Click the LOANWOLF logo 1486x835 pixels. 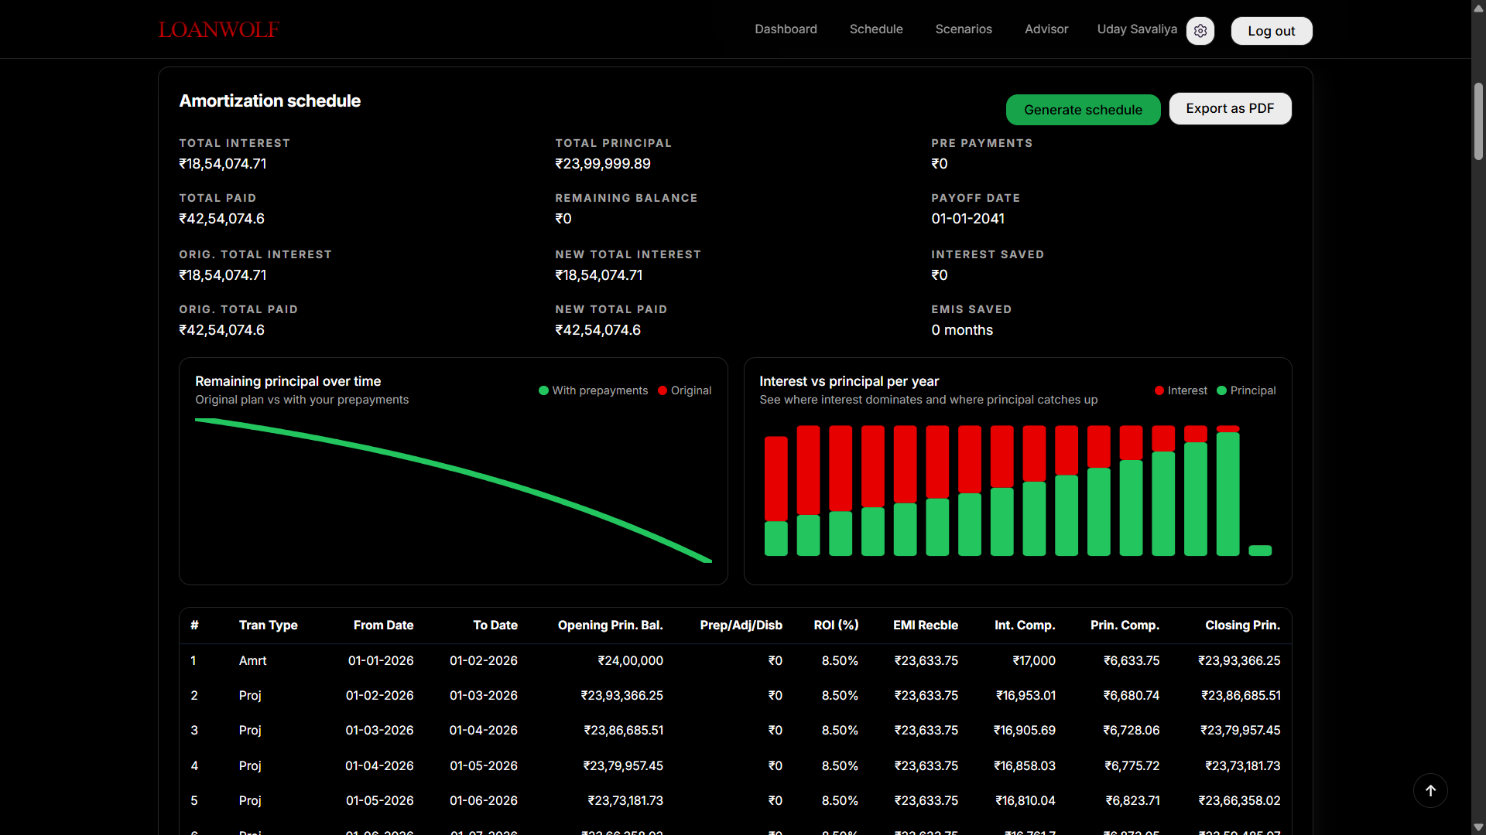[x=218, y=29]
